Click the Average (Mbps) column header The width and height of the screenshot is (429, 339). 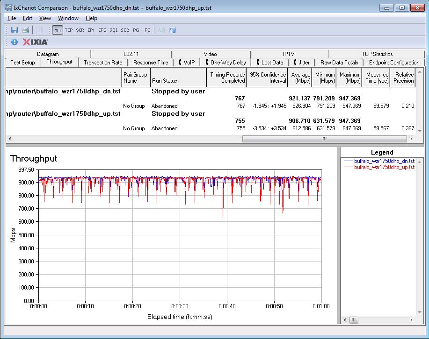coord(300,78)
